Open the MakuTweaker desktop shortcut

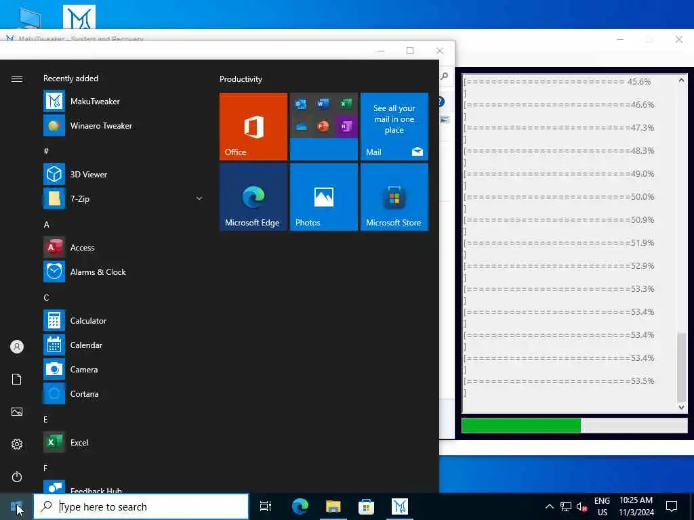pos(79,17)
